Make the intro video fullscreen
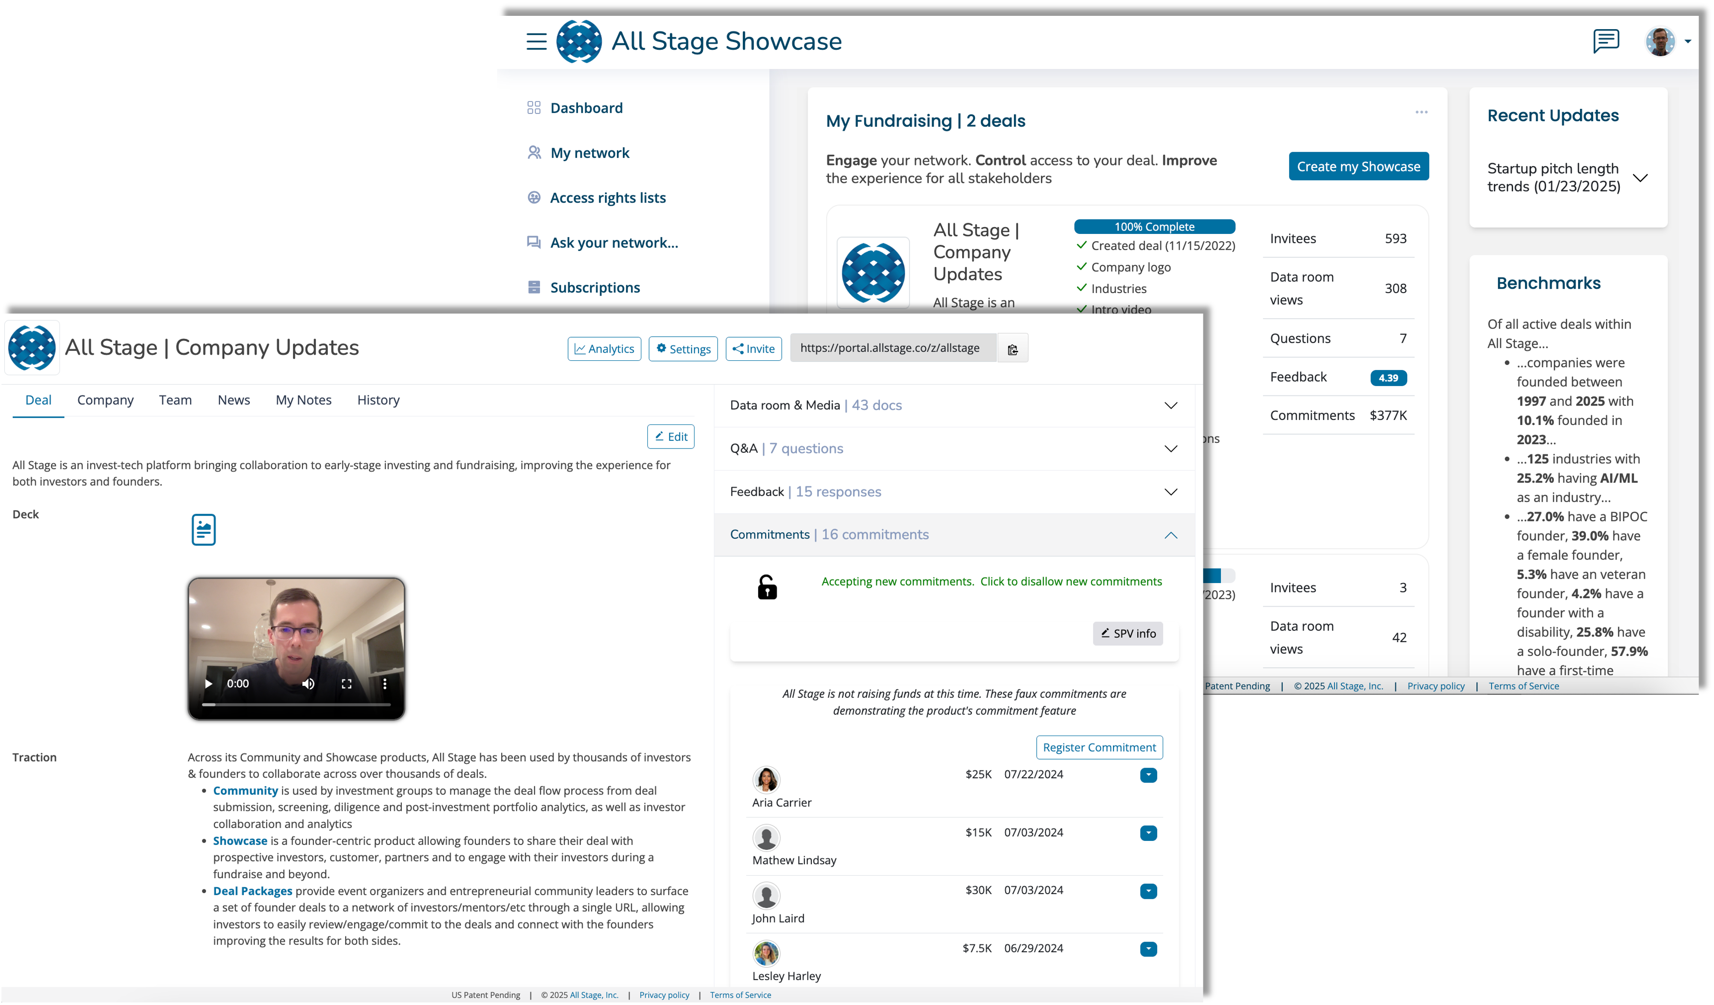 (x=346, y=684)
